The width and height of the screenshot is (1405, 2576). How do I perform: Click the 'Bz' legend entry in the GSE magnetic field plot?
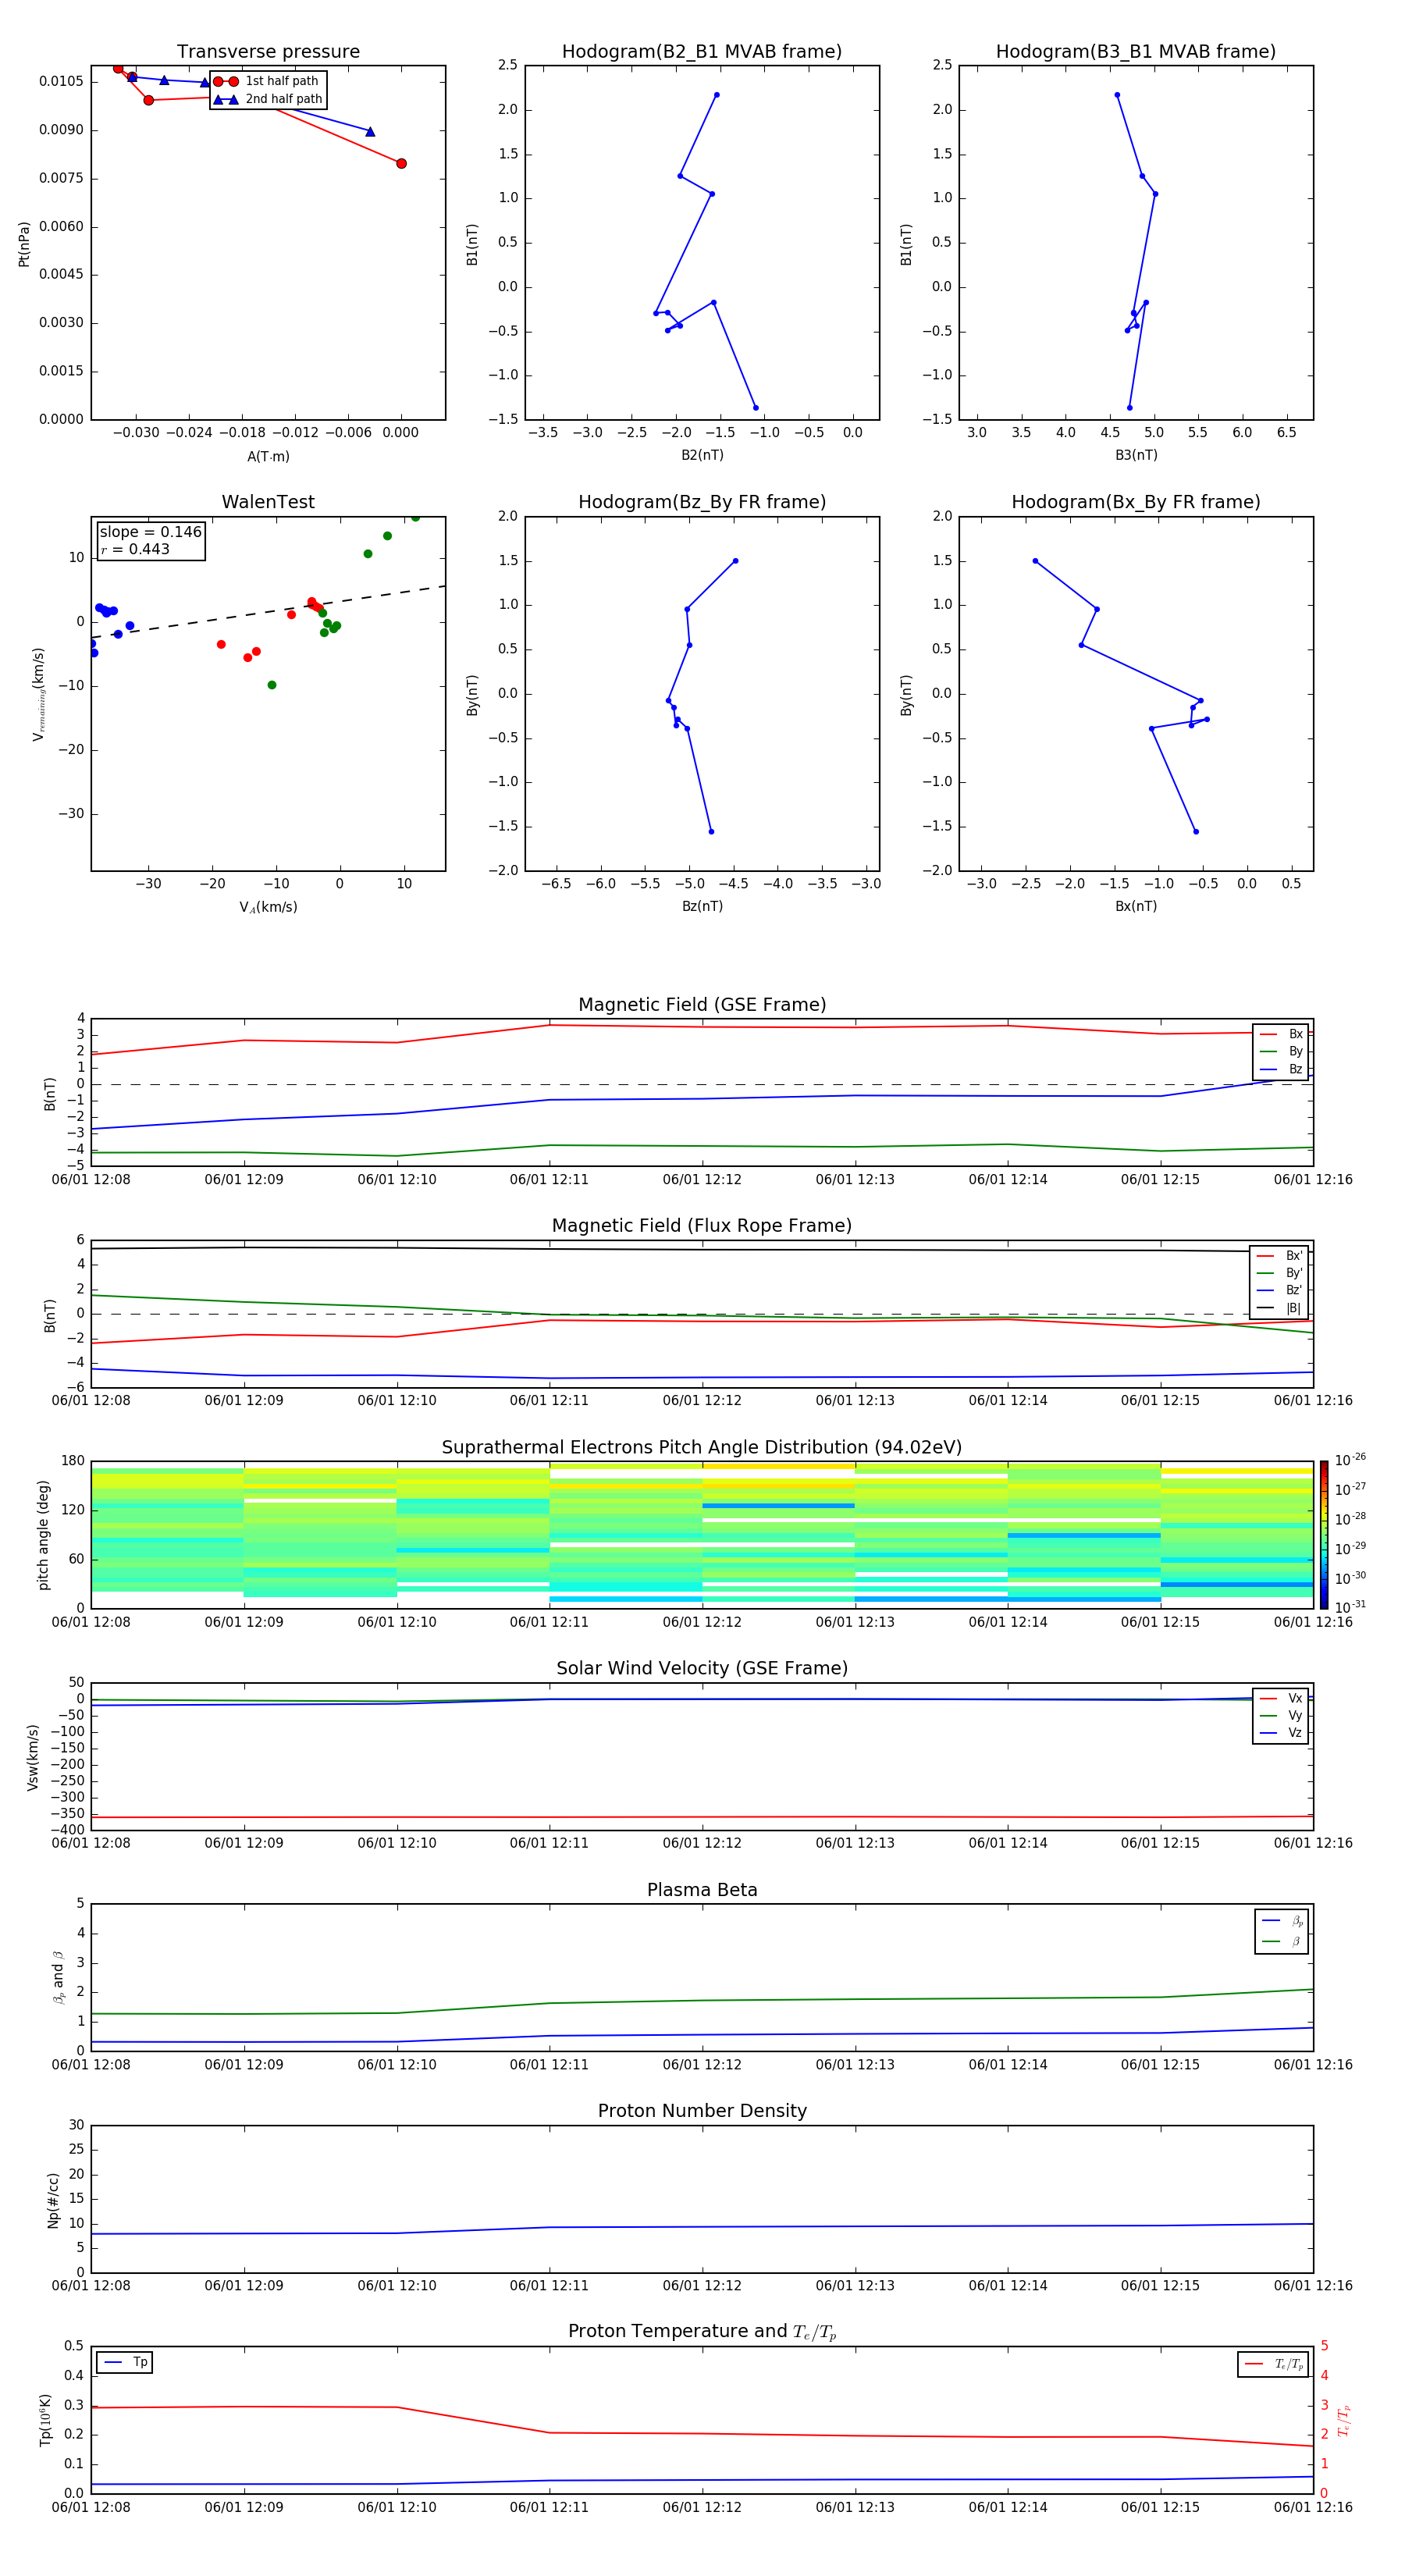pyautogui.click(x=1281, y=1069)
